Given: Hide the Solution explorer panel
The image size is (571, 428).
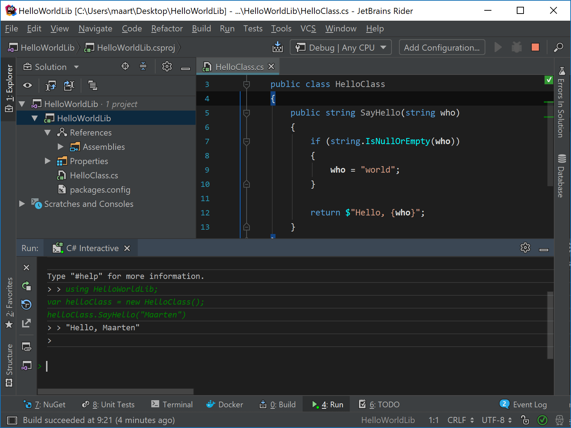Looking at the screenshot, I should coord(186,68).
